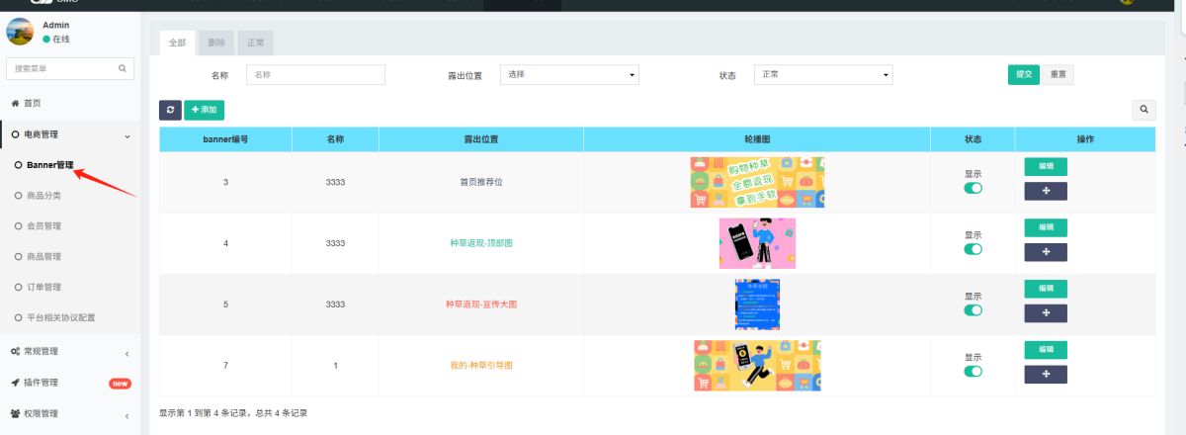Toggle display switch for banner 4
The image size is (1186, 435).
[x=974, y=249]
